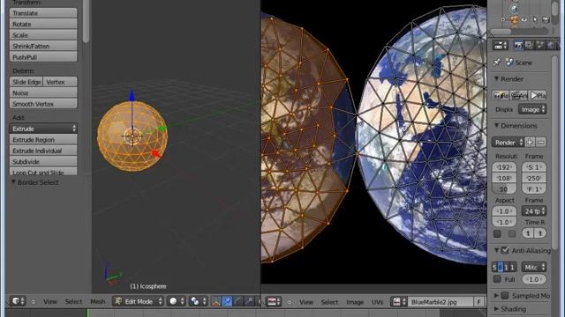Enable Full Sample checkbox
Image resolution: width=565 pixels, height=317 pixels.
tap(497, 279)
